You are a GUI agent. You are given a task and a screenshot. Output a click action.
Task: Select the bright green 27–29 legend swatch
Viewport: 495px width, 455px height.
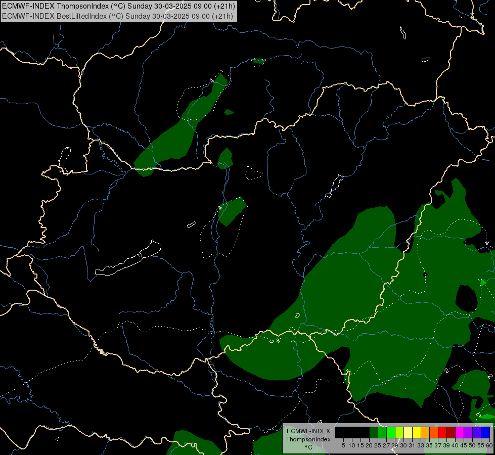click(x=391, y=432)
